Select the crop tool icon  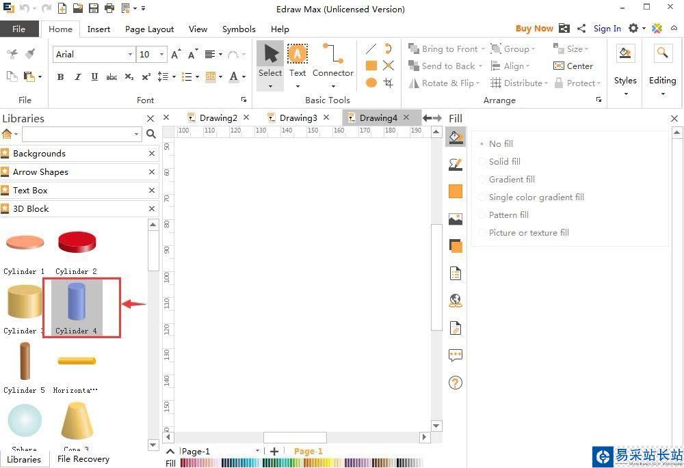coord(389,83)
